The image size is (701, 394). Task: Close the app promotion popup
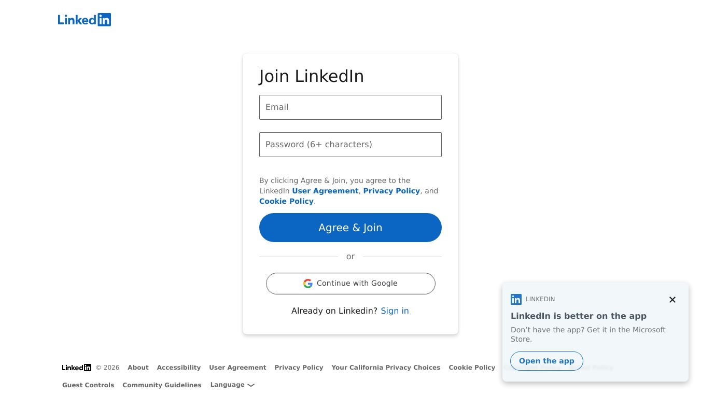pyautogui.click(x=672, y=300)
